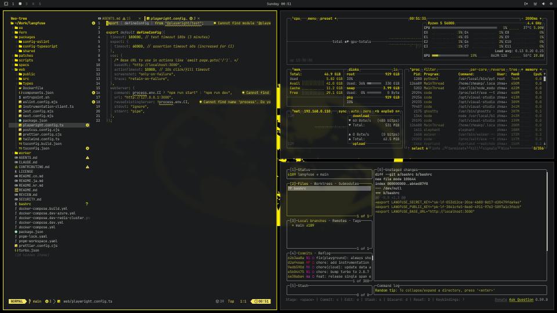Click btop preset button
The height and width of the screenshot is (313, 557).
point(327,19)
